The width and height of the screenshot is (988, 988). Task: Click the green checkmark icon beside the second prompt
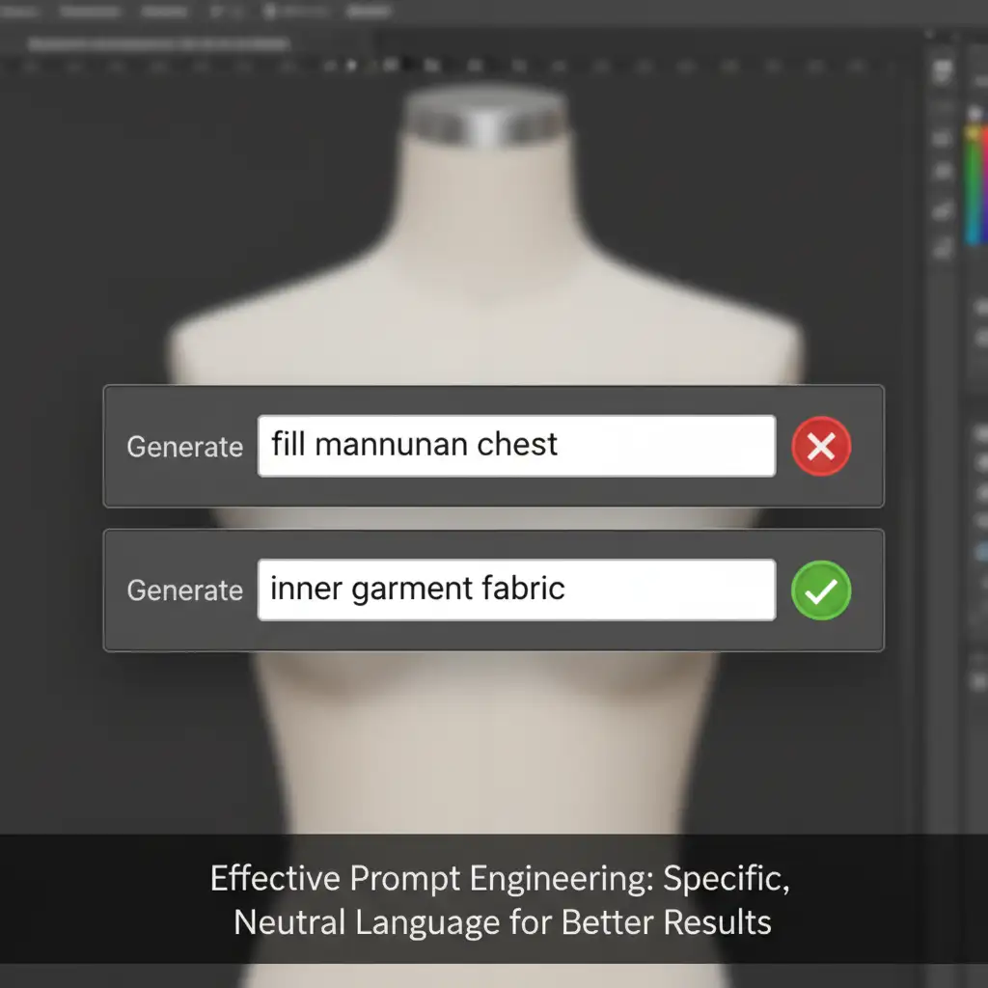pyautogui.click(x=821, y=590)
